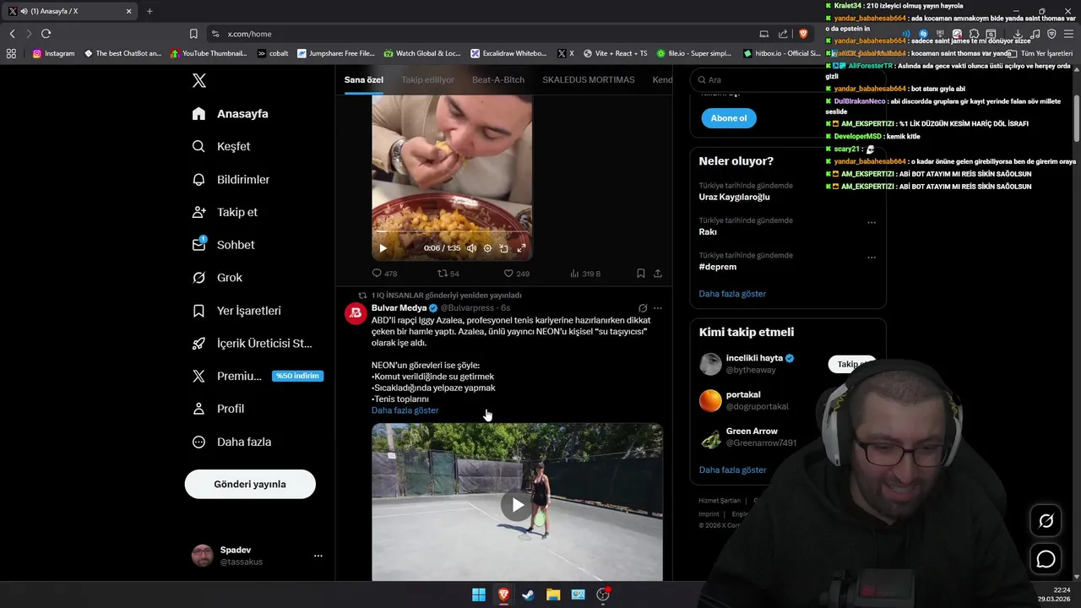This screenshot has width=1081, height=608.
Task: Open Instagram bookmark
Action: [53, 53]
